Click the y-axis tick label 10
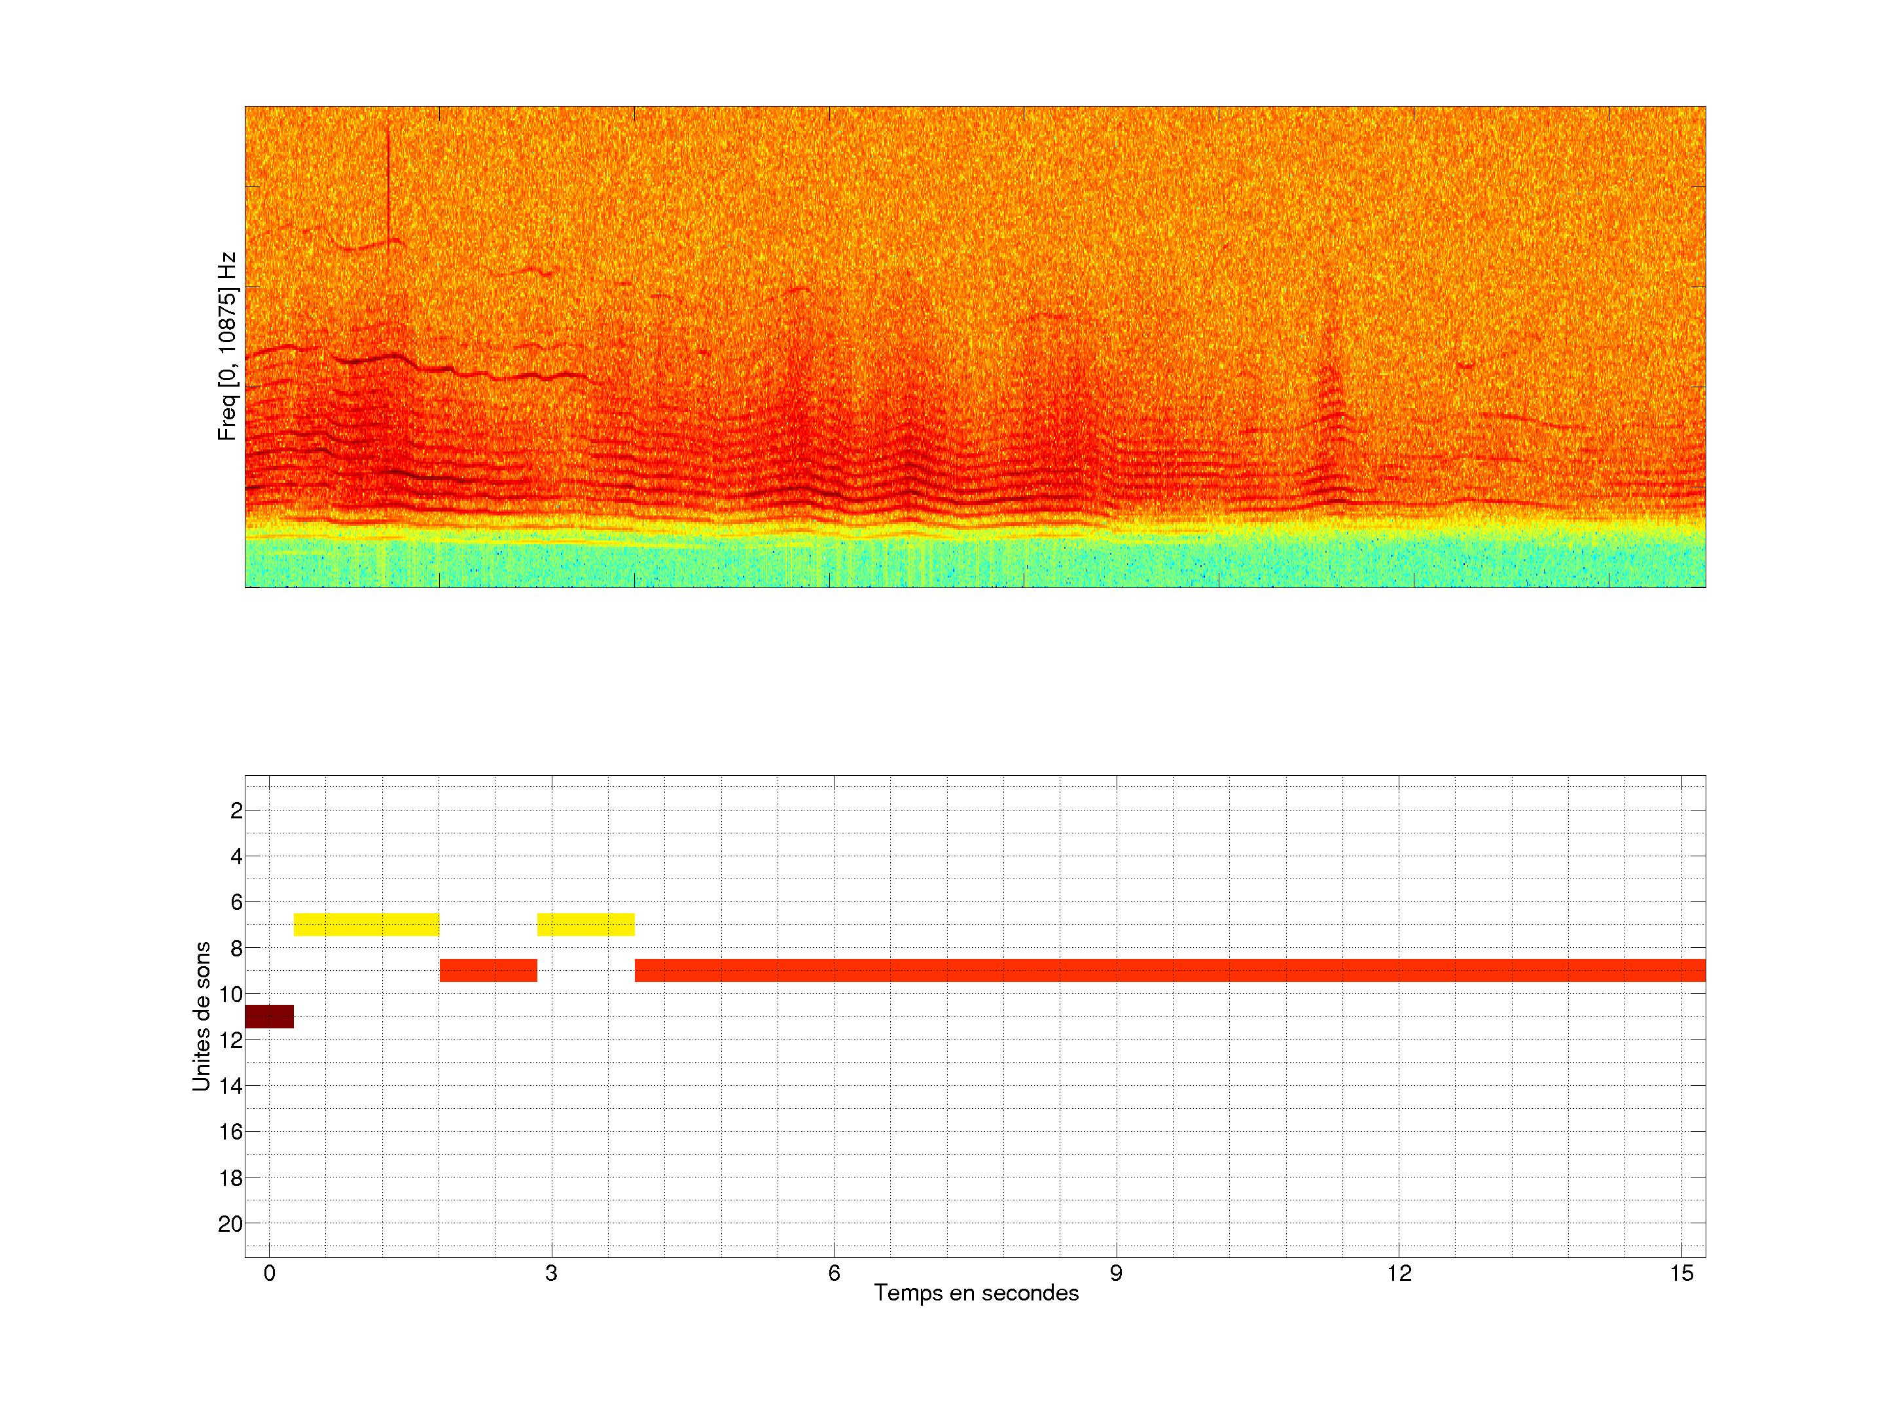This screenshot has height=1413, width=1885. pos(230,994)
